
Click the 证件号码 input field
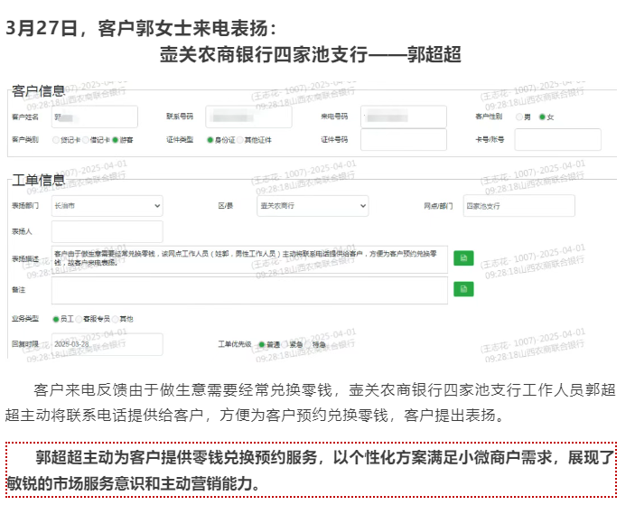[403, 140]
